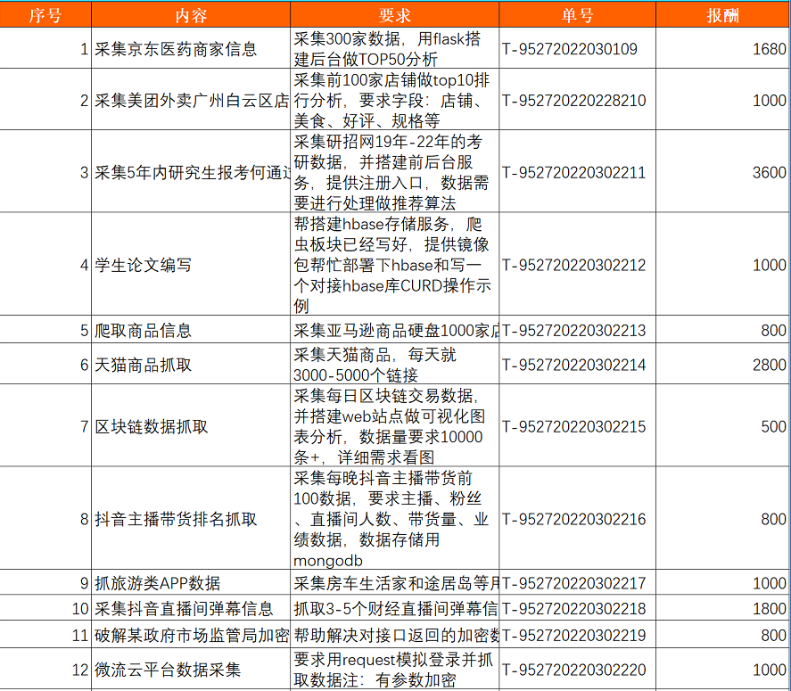Click order number T-952720220302219
791x691 pixels.
[x=578, y=635]
